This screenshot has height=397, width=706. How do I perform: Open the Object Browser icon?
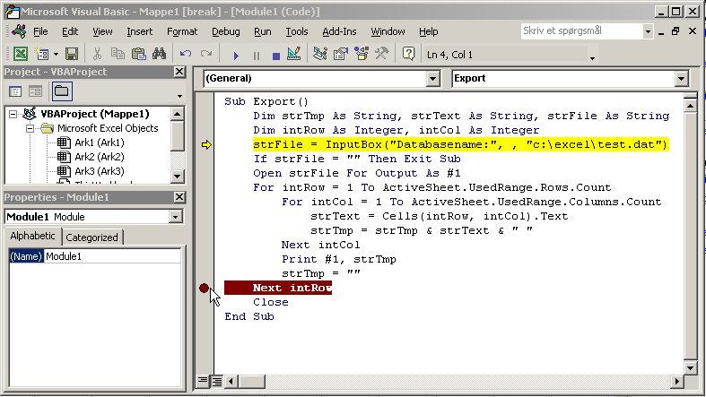(362, 55)
